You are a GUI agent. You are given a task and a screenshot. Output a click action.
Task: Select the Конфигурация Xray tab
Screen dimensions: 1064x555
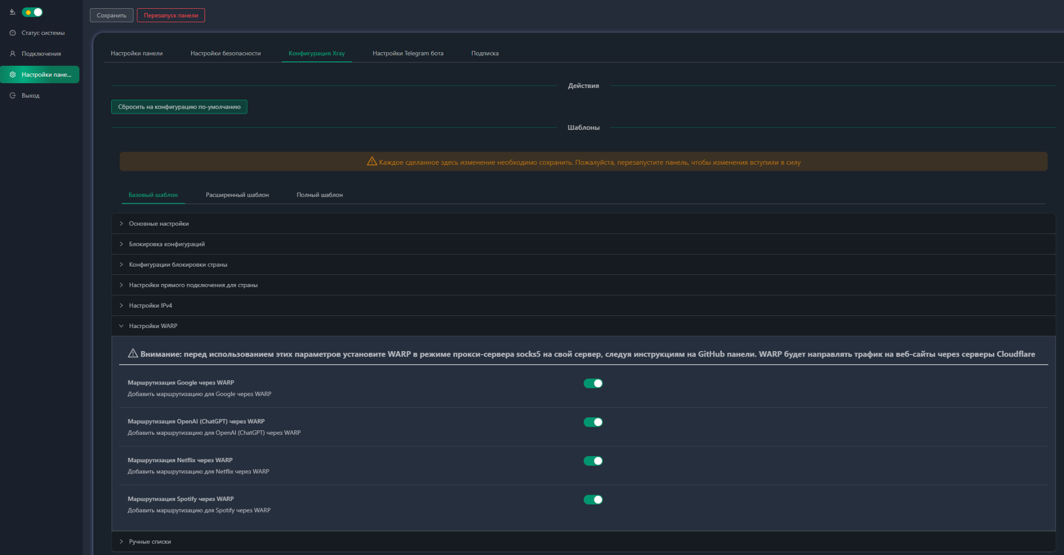[317, 53]
